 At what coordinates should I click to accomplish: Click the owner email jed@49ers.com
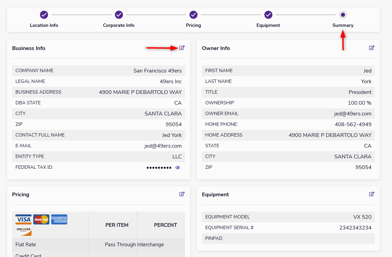tap(352, 114)
